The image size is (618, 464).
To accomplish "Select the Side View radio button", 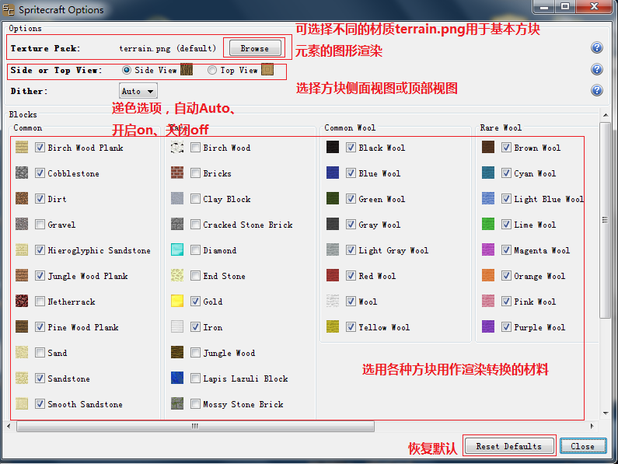I will (127, 70).
